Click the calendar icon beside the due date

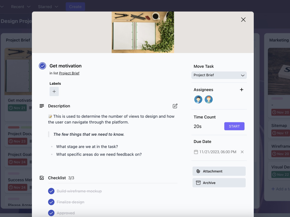click(196, 152)
